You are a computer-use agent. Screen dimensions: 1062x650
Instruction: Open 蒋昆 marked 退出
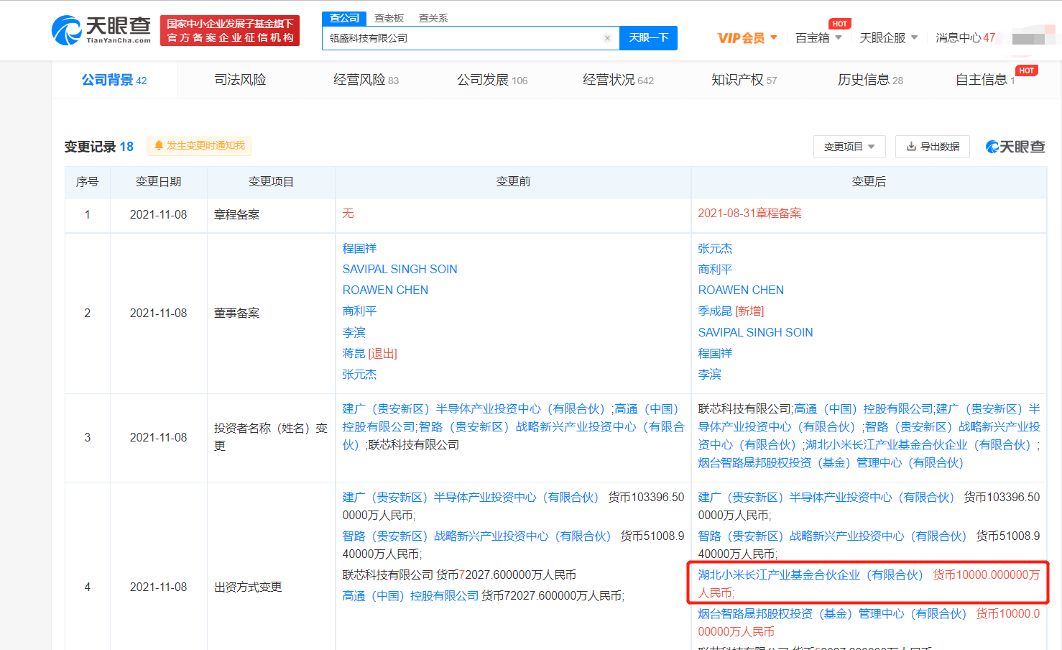354,354
